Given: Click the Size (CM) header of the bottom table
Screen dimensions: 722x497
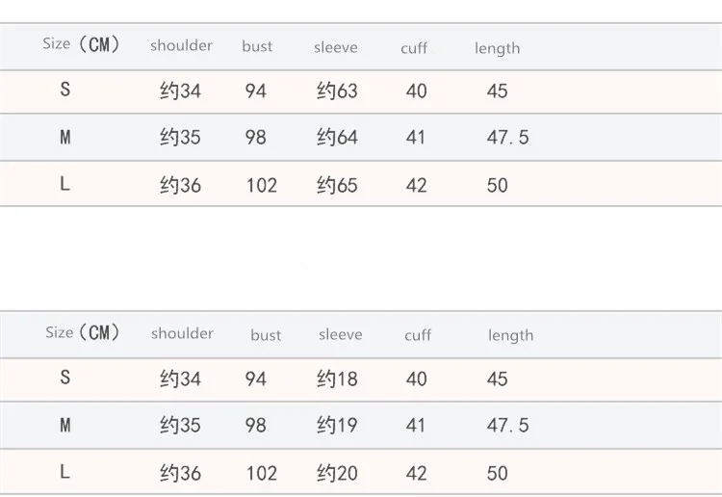Looking at the screenshot, I should point(83,332).
